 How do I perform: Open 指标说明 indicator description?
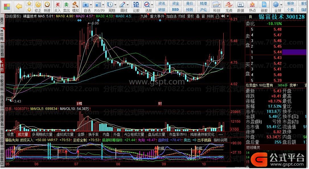221,140
